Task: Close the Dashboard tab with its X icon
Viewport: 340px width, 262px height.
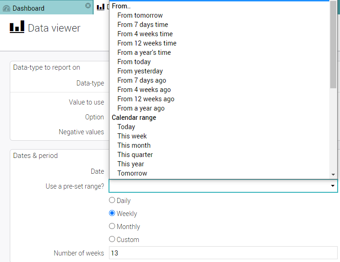Action: [x=88, y=6]
